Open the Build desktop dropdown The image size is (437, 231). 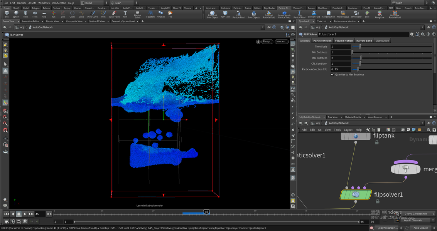point(94,3)
